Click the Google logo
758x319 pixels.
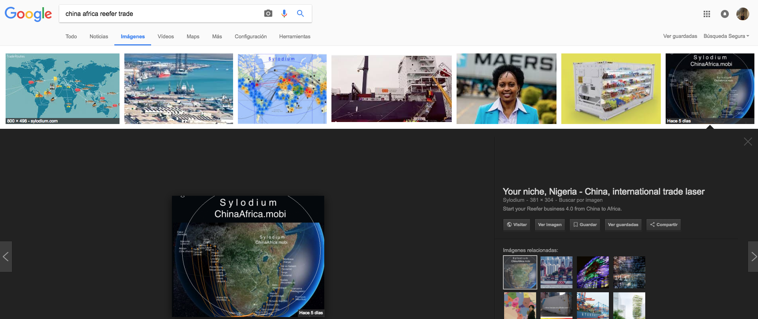[28, 14]
